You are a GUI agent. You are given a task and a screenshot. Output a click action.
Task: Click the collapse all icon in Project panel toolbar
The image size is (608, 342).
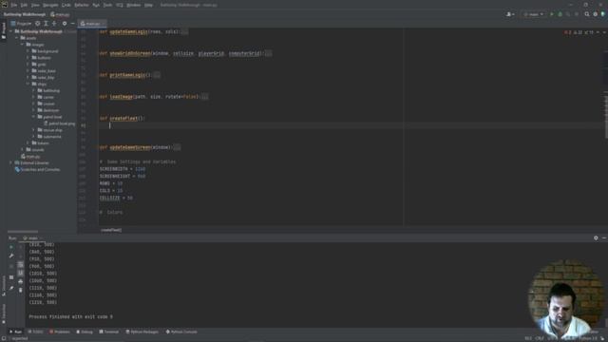point(54,24)
